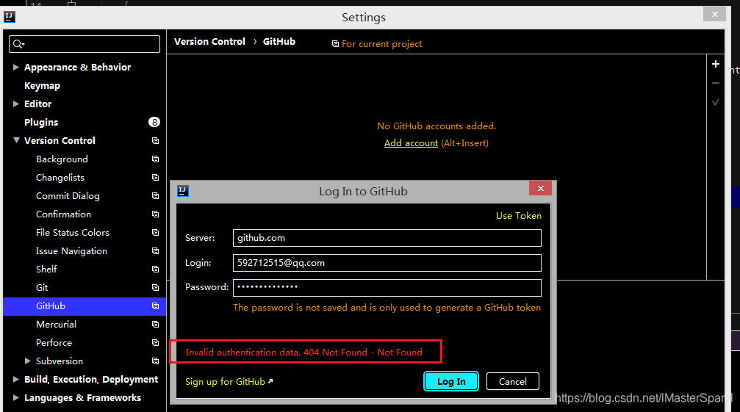Click the Plugins update count badge
The image size is (740, 412).
(154, 122)
